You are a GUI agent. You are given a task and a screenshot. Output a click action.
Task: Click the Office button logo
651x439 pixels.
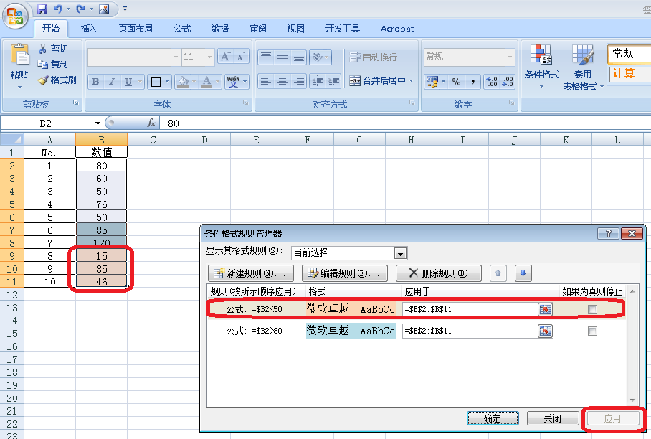tap(15, 16)
